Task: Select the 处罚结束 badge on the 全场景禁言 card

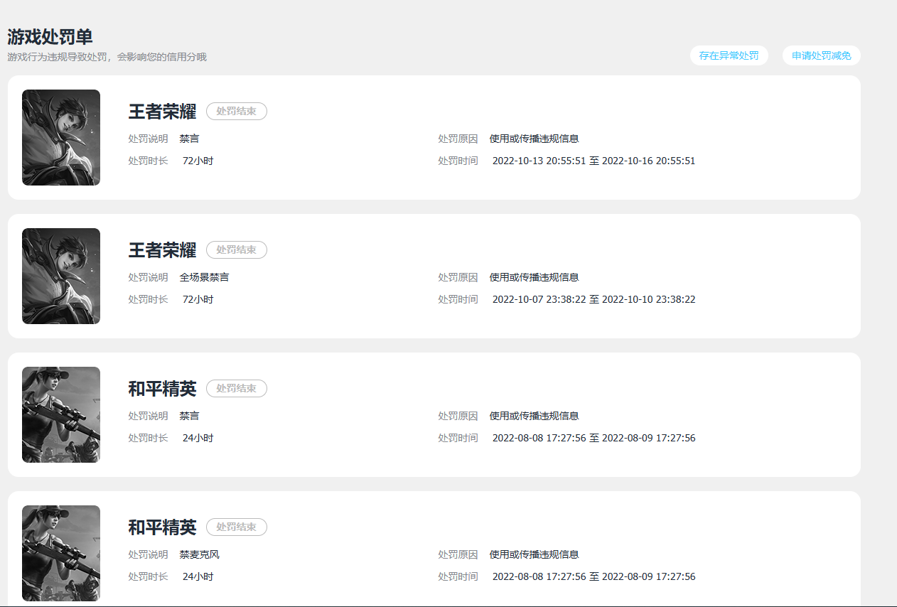Action: coord(237,249)
